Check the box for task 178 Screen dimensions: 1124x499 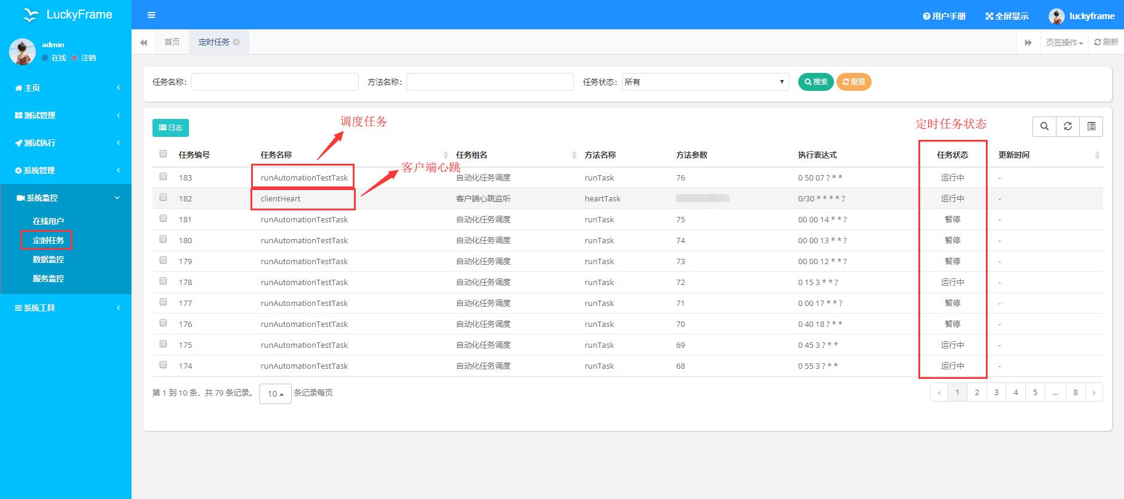pos(163,281)
